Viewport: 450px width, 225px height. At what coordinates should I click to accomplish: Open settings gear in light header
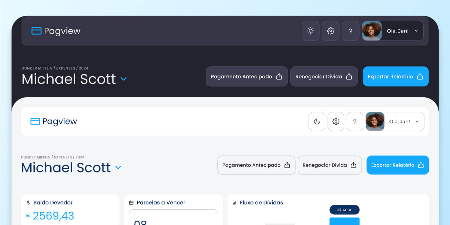pyautogui.click(x=336, y=121)
